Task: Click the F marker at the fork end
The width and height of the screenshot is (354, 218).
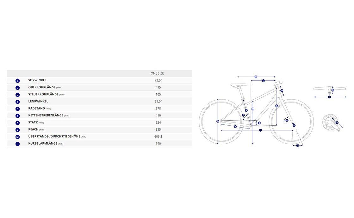Action: [x=294, y=126]
